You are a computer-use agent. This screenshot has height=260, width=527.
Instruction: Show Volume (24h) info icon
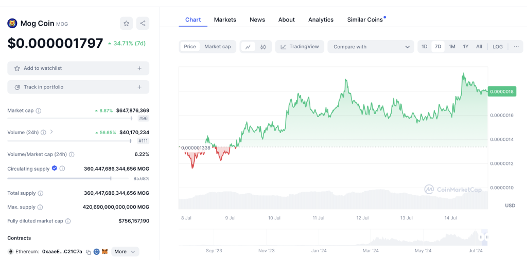pos(43,133)
